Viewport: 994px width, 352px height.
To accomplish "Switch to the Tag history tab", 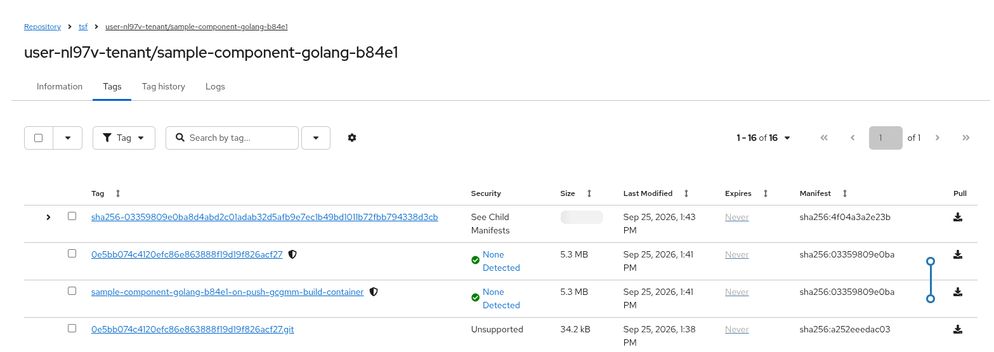I will (164, 86).
